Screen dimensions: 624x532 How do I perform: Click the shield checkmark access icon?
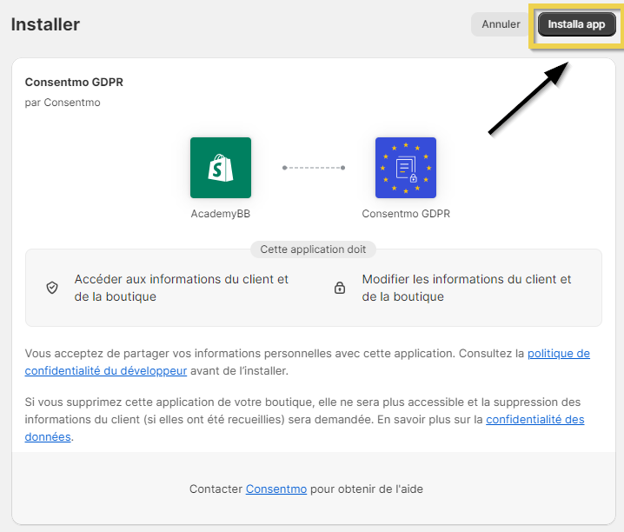(52, 288)
